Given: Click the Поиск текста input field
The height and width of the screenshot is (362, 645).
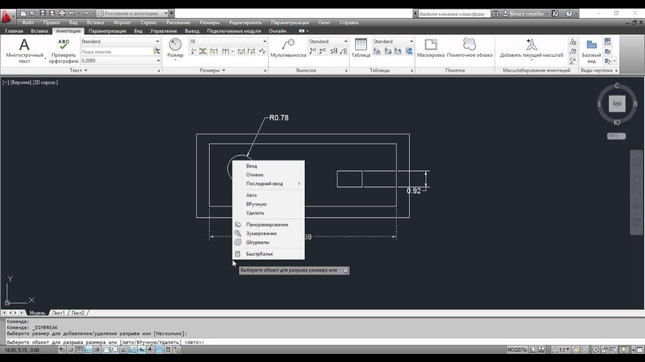Looking at the screenshot, I should (116, 51).
